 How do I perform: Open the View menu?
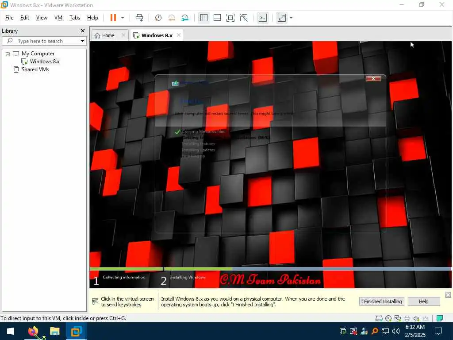pyautogui.click(x=42, y=18)
